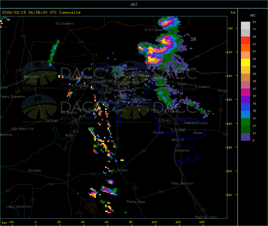Click the S_Pintada location label
The height and width of the screenshot is (226, 268).
(80, 86)
